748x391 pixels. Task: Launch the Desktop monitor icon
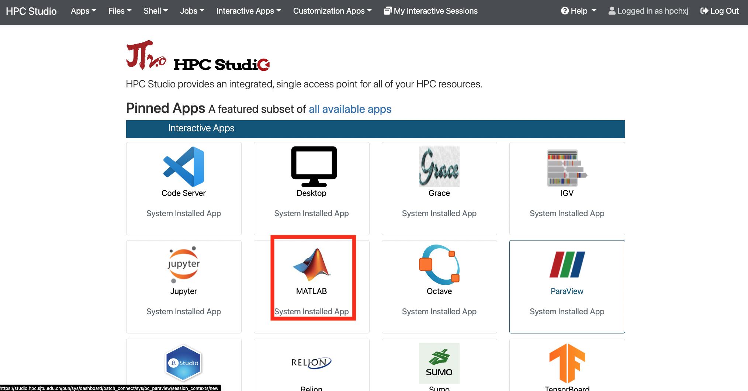click(x=314, y=167)
